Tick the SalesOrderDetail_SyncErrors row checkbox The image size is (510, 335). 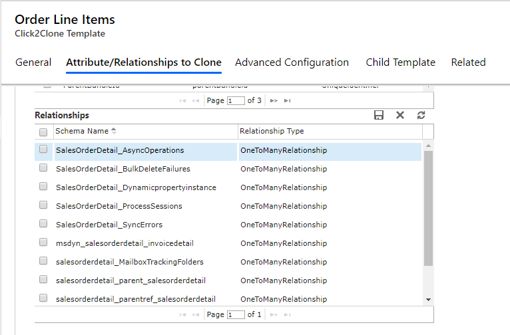click(43, 224)
